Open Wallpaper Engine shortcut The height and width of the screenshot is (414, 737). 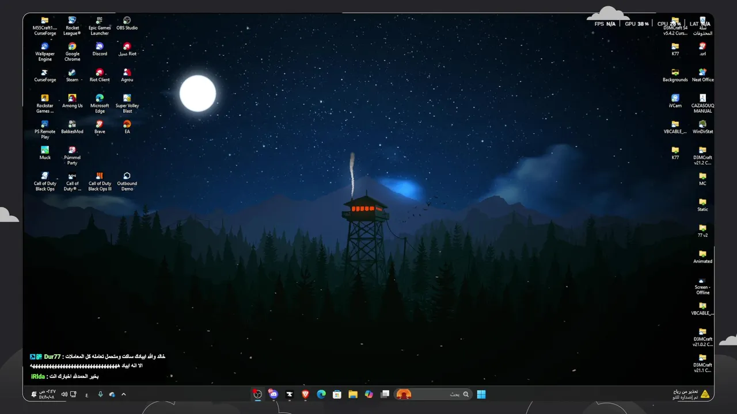coord(45,52)
